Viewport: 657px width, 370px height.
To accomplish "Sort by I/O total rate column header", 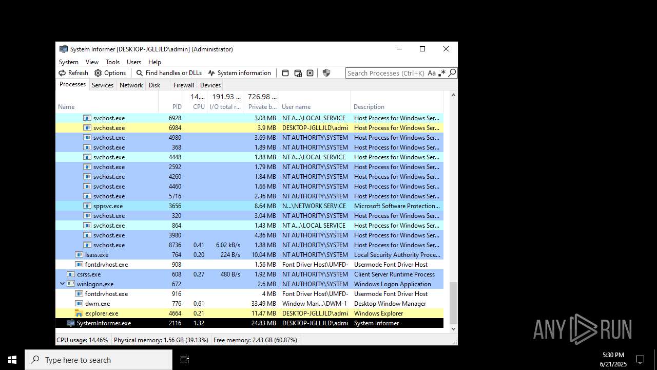I will pyautogui.click(x=225, y=102).
